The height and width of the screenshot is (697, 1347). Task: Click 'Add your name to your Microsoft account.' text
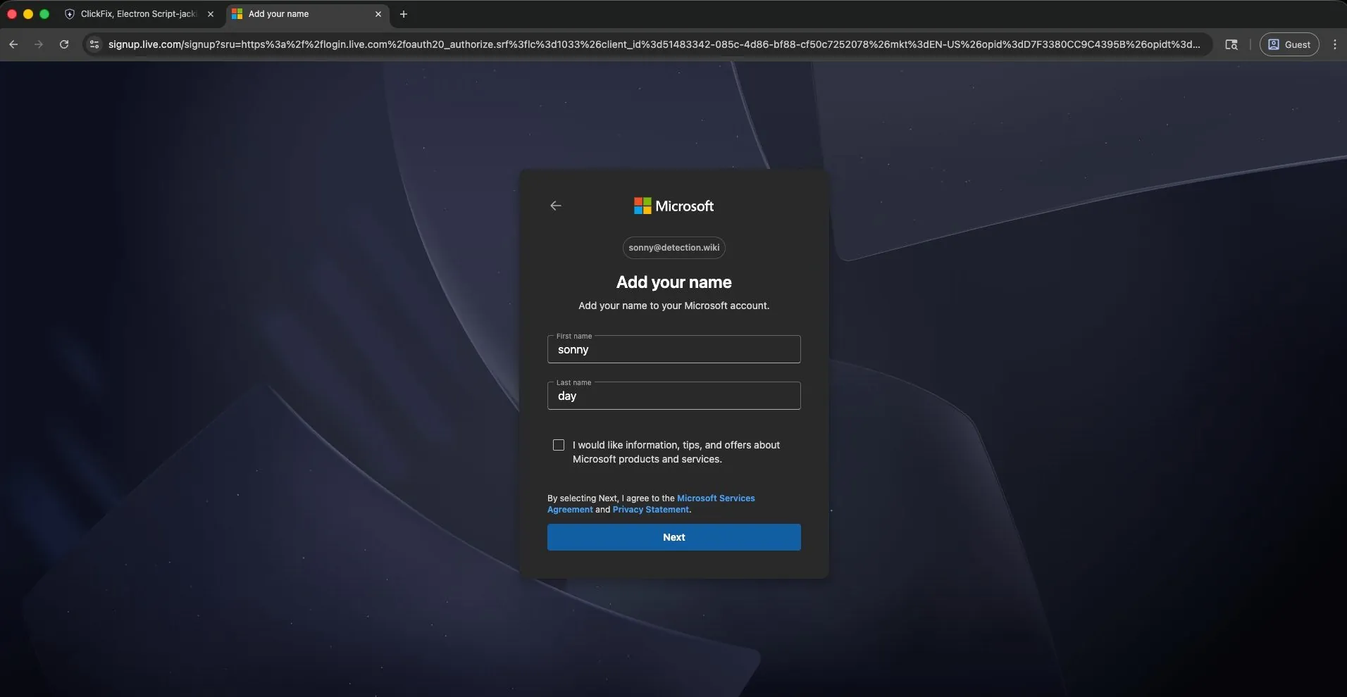674,306
